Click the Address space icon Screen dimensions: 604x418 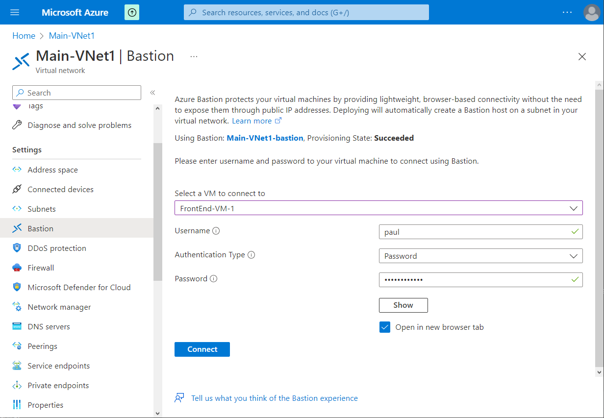(17, 170)
